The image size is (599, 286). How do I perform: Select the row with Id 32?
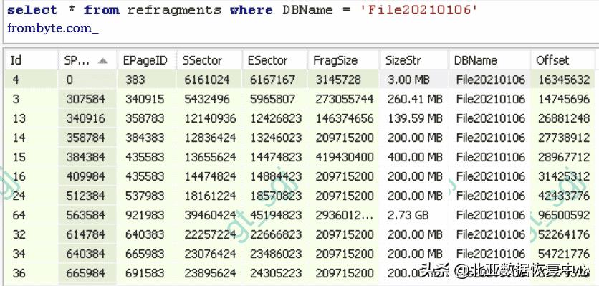tap(299, 234)
